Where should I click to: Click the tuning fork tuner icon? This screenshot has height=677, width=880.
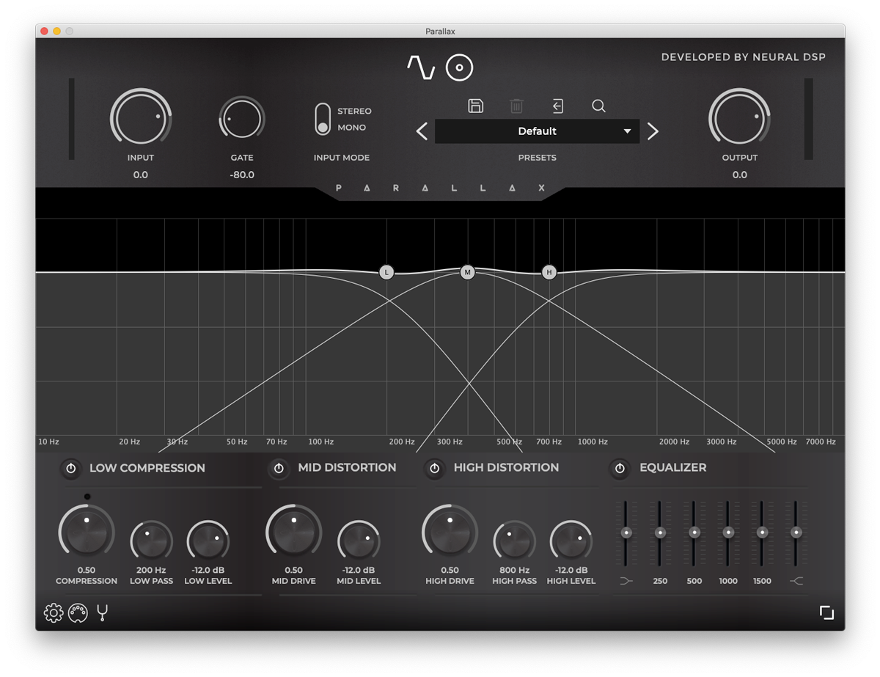pyautogui.click(x=101, y=612)
